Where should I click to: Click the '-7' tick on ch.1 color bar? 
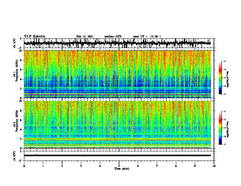coord(225,95)
